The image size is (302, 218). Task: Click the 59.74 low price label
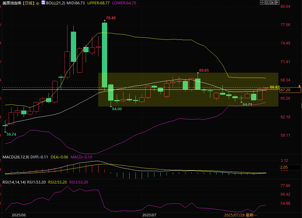click(11, 134)
